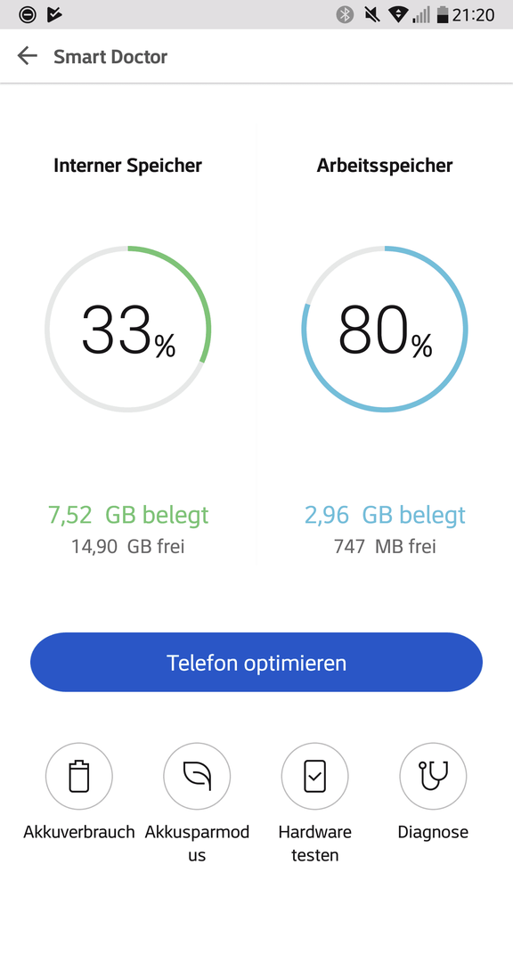Viewport: 513px width, 962px height.
Task: Tap the 33% internal storage ring
Action: pos(127,330)
